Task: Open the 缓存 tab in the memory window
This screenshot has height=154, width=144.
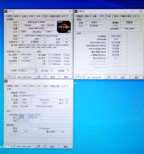Action: (x=87, y=16)
